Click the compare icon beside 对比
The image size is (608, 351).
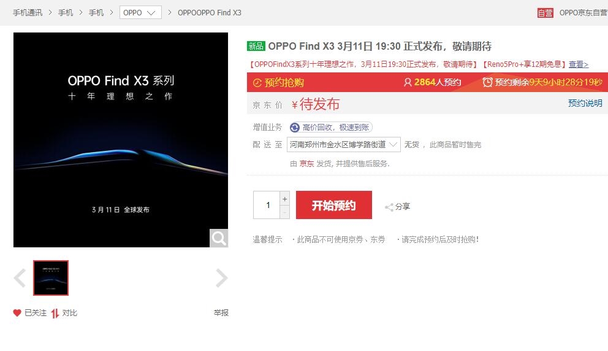(55, 313)
